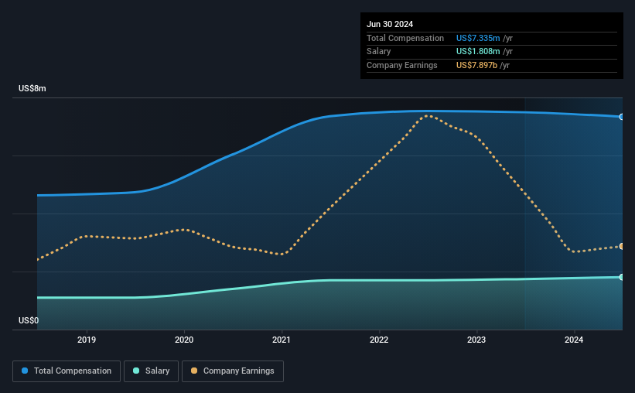Click the US$7.335m total compensation value

pos(478,38)
